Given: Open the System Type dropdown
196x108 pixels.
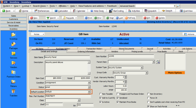Looking at the screenshot, I should [x=141, y=68].
